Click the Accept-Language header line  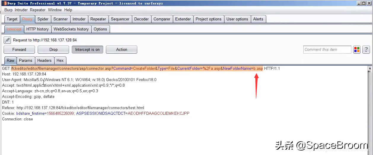[50, 91]
